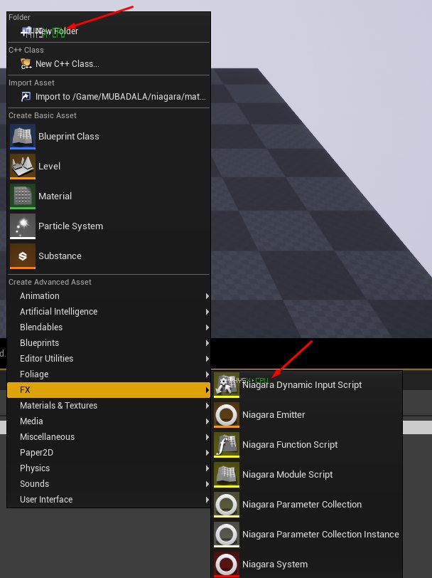This screenshot has width=432, height=578.
Task: Expand the Media submenu arrow
Action: pos(207,421)
